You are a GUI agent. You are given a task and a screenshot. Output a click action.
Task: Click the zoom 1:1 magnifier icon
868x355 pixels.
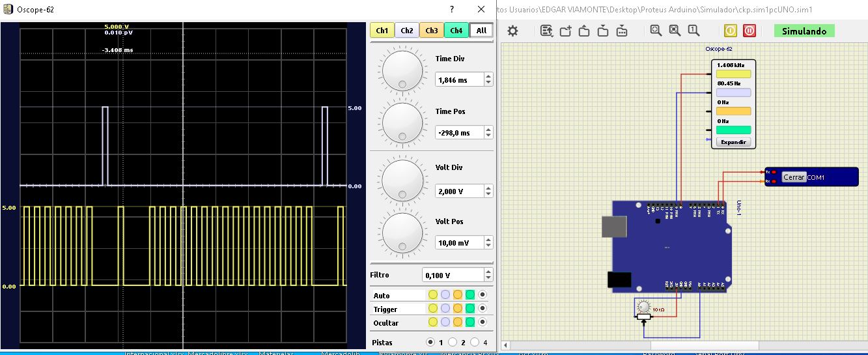click(693, 31)
